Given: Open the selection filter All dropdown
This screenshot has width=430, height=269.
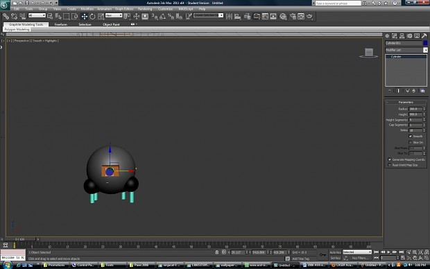Looking at the screenshot, I should 37,15.
